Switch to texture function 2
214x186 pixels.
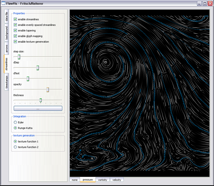[15, 147]
